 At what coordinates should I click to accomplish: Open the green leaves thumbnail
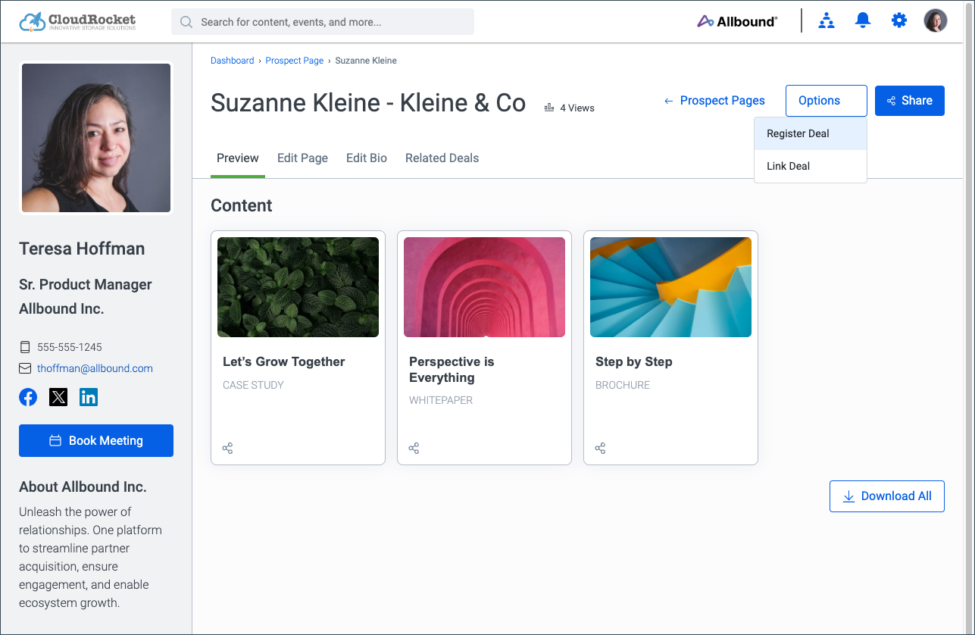298,287
